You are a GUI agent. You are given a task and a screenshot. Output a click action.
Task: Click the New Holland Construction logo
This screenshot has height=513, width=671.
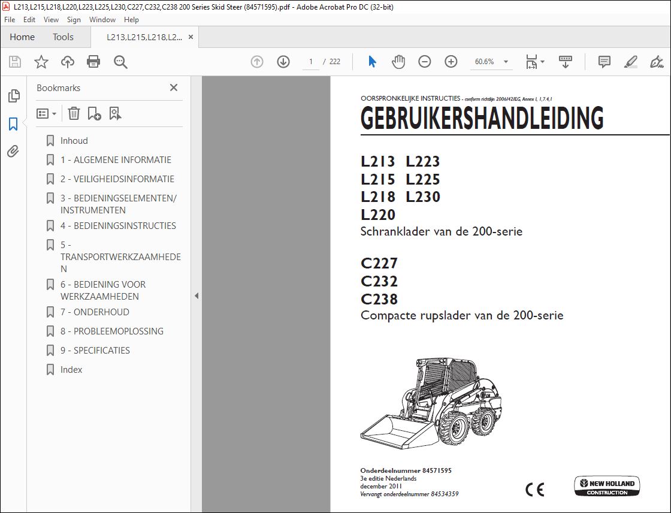click(x=607, y=487)
